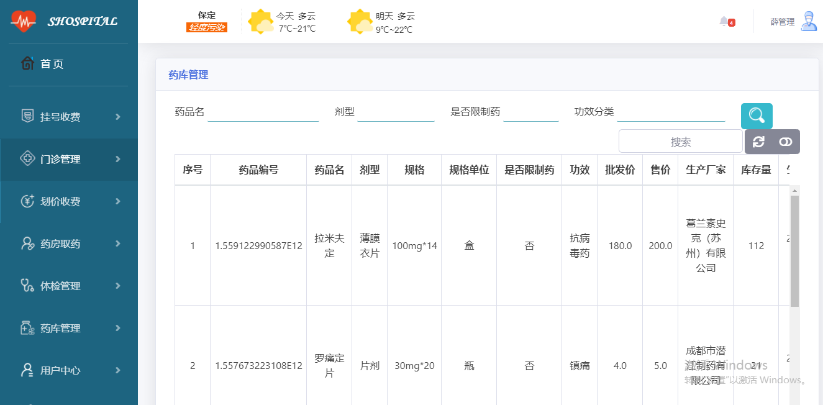823x405 pixels.
Task: Click today's weather cloud icon
Action: (261, 22)
